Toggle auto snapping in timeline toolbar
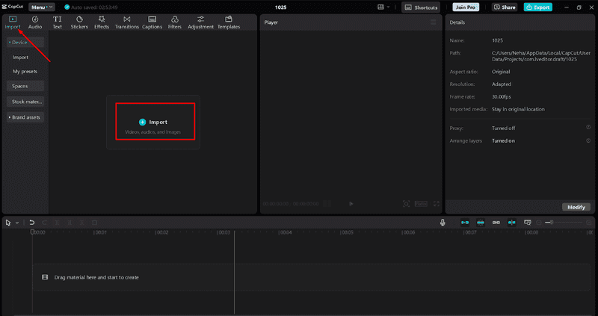The width and height of the screenshot is (598, 316). tap(481, 222)
